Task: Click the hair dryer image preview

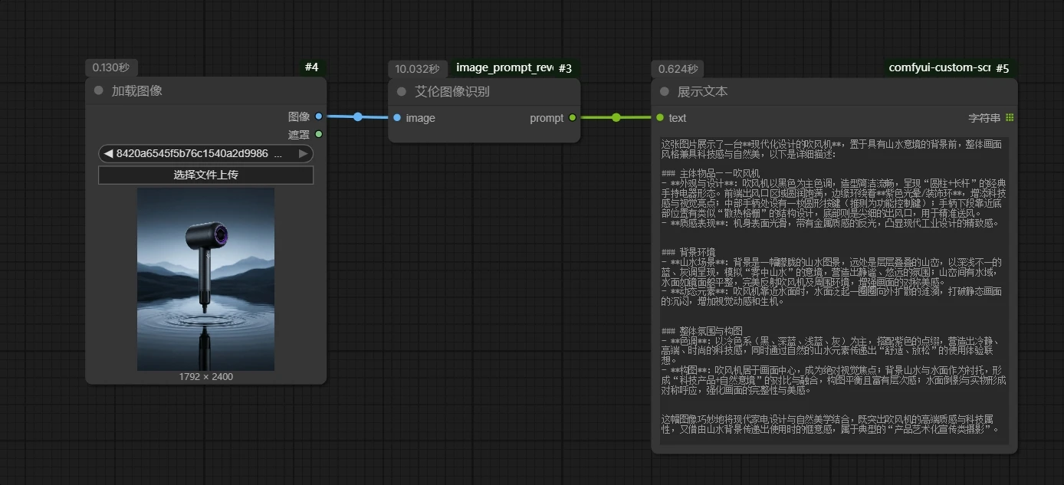Action: (205, 279)
